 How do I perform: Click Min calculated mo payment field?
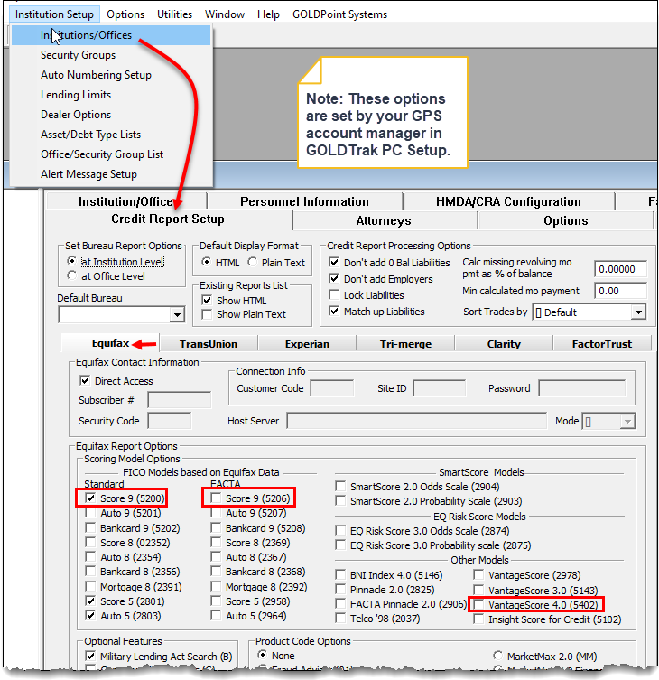pyautogui.click(x=620, y=291)
